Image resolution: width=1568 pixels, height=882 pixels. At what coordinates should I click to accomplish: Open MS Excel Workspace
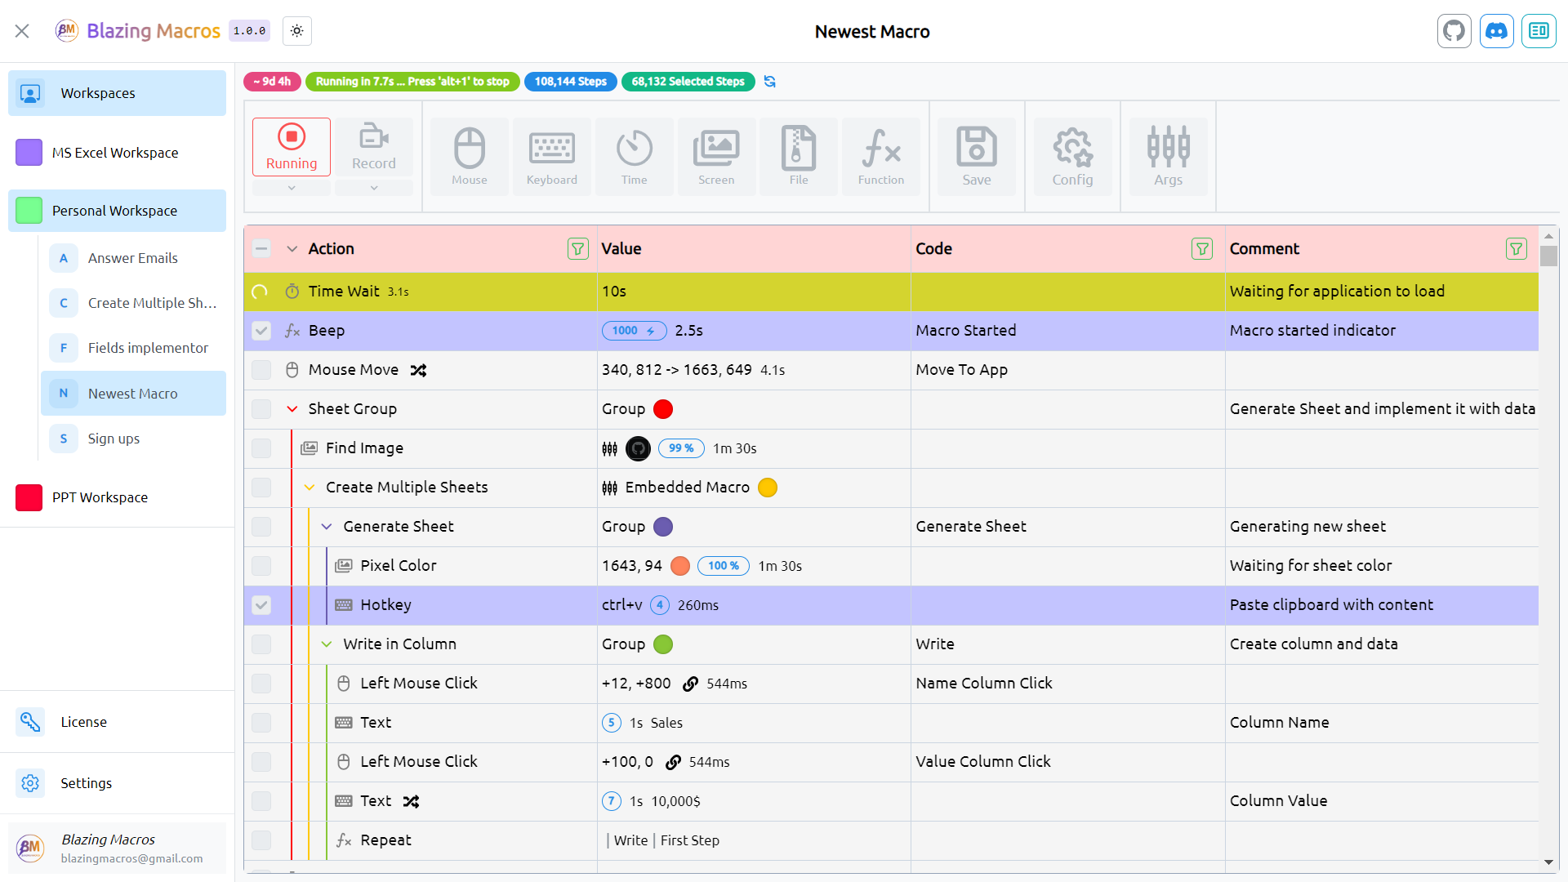click(x=117, y=153)
